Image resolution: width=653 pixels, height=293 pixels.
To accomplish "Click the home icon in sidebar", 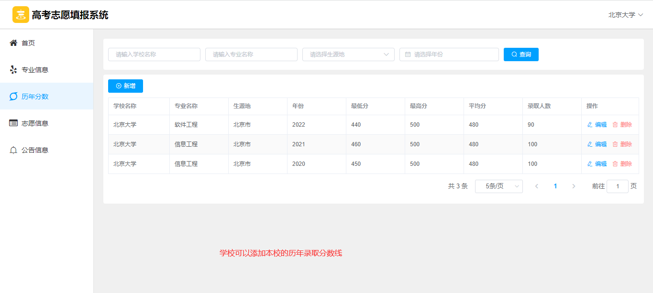I will [13, 43].
